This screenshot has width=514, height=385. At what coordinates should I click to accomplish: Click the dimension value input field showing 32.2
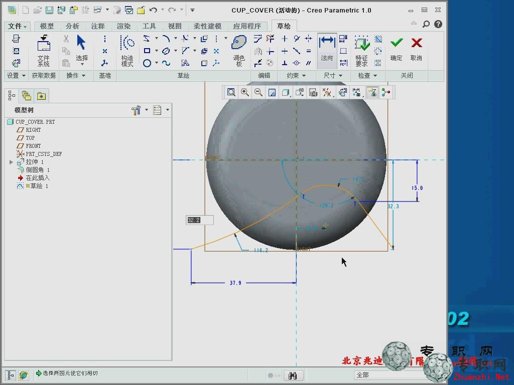click(x=200, y=220)
